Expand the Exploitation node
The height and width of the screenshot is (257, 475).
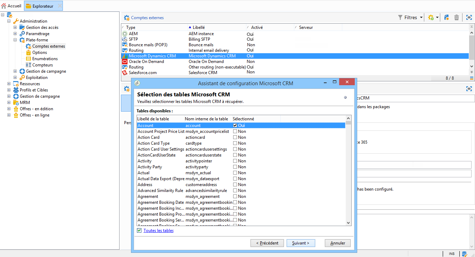coord(15,78)
